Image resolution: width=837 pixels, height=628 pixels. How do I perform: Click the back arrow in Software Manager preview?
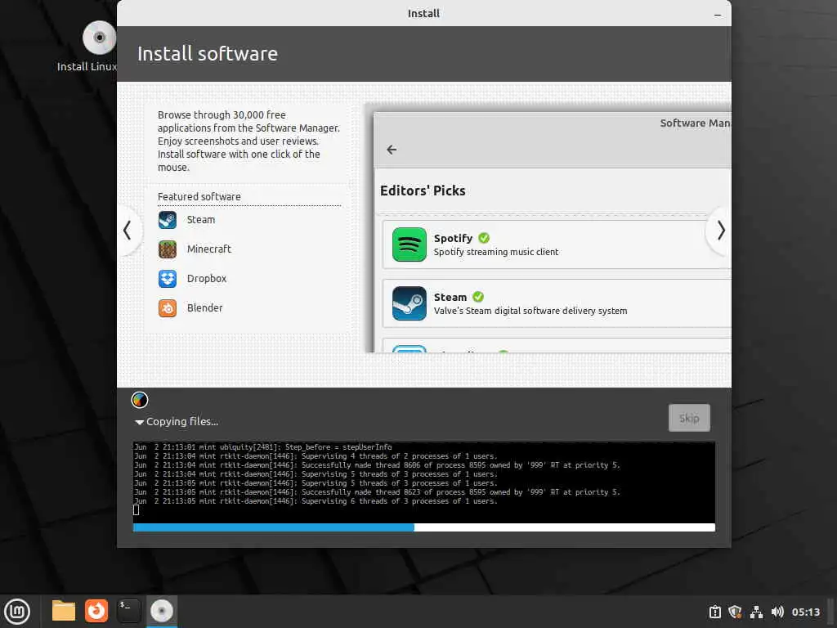tap(392, 150)
